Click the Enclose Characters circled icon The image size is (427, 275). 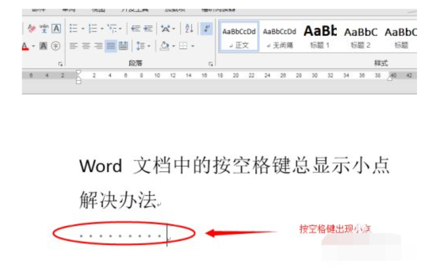[55, 46]
